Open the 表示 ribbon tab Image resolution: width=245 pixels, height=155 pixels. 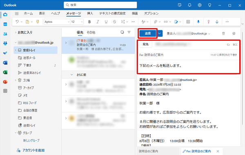click(x=42, y=13)
